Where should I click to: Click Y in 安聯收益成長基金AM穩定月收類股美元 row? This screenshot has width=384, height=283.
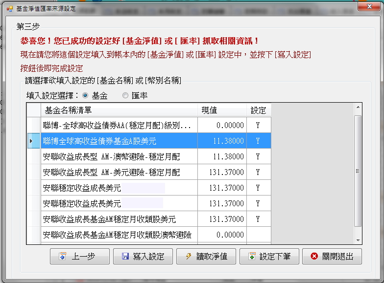coord(259,219)
